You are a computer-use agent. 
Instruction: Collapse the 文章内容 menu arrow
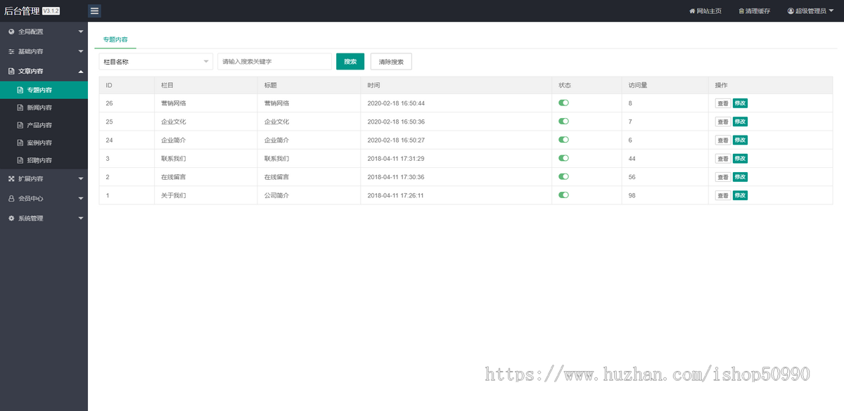pyautogui.click(x=81, y=71)
